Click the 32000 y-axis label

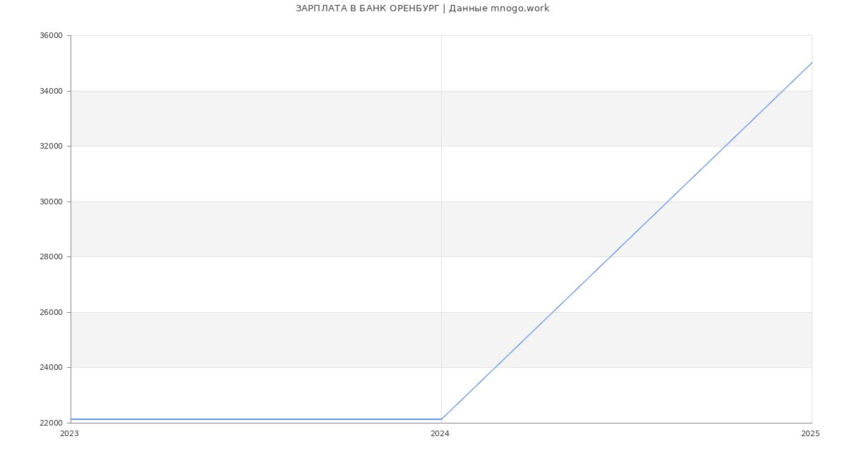point(51,147)
